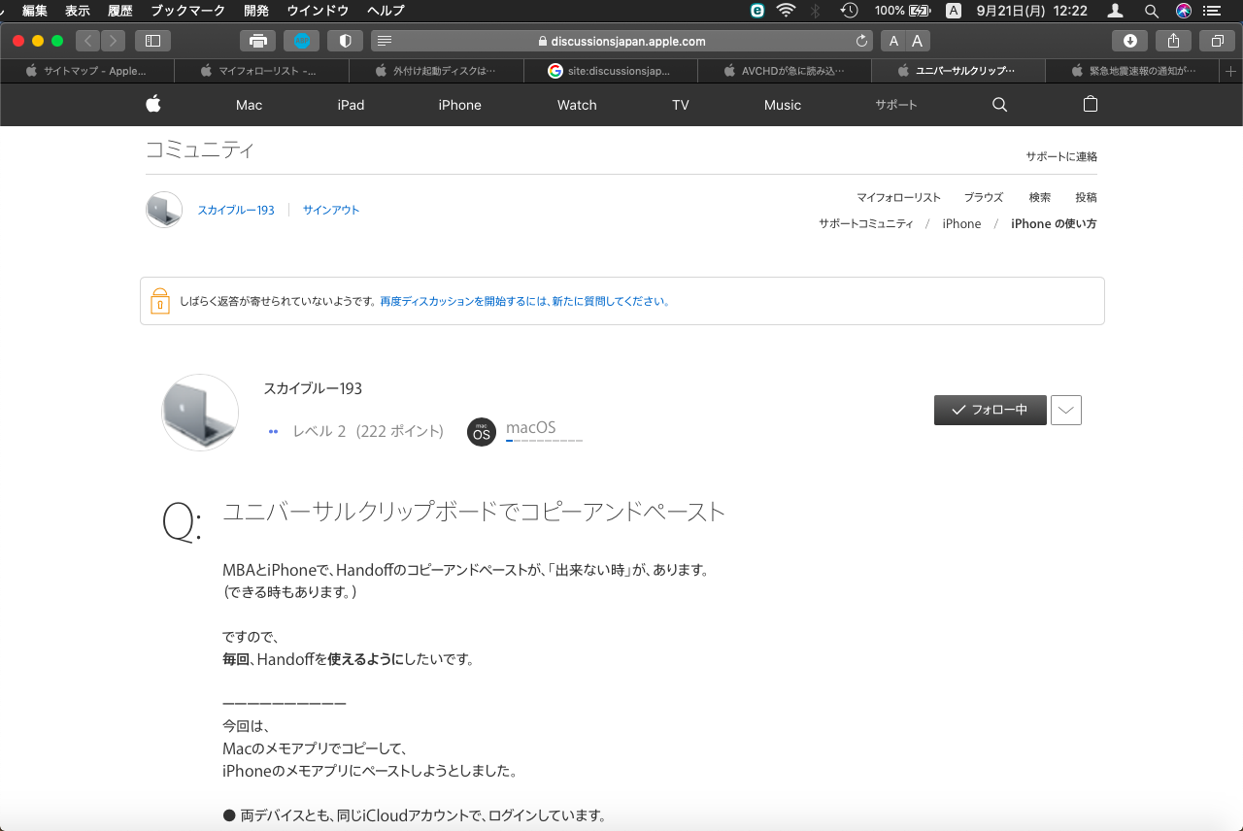Toggle the フォロー中 follow button
This screenshot has width=1243, height=831.
click(991, 410)
